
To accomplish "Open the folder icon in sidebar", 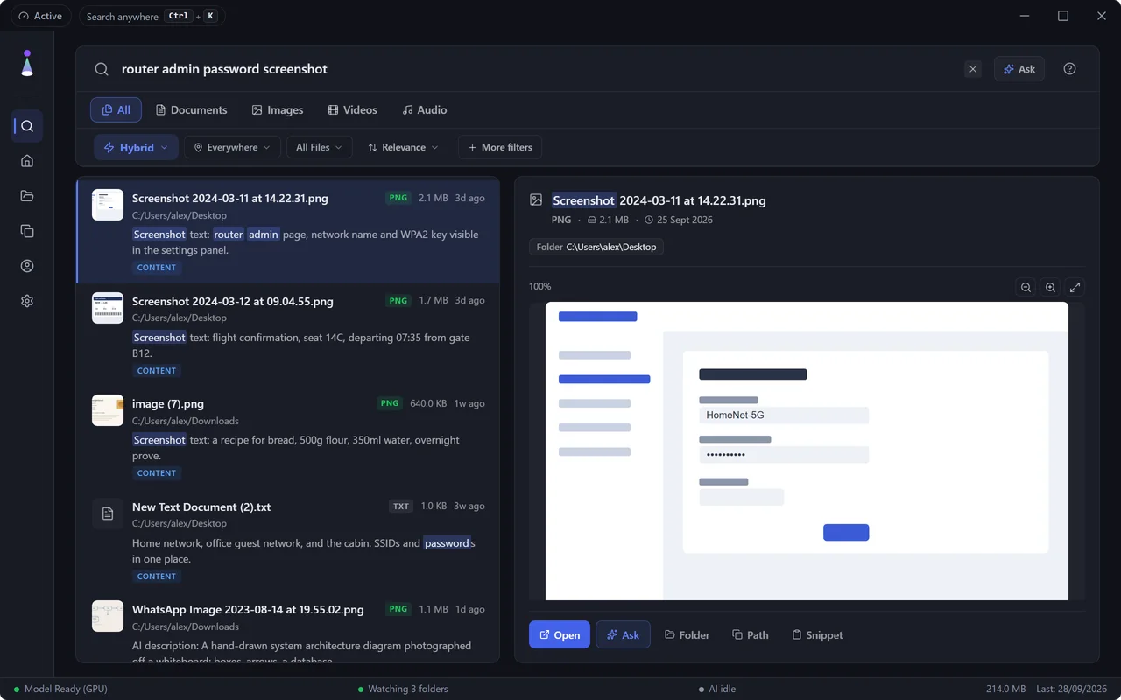I will click(27, 196).
